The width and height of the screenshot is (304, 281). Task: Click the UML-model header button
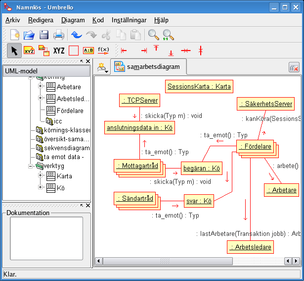coord(46,71)
